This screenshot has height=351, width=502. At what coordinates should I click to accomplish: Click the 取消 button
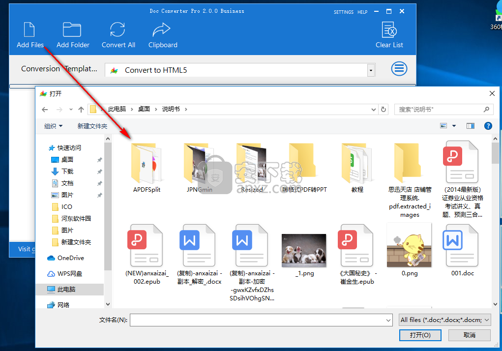coord(469,335)
